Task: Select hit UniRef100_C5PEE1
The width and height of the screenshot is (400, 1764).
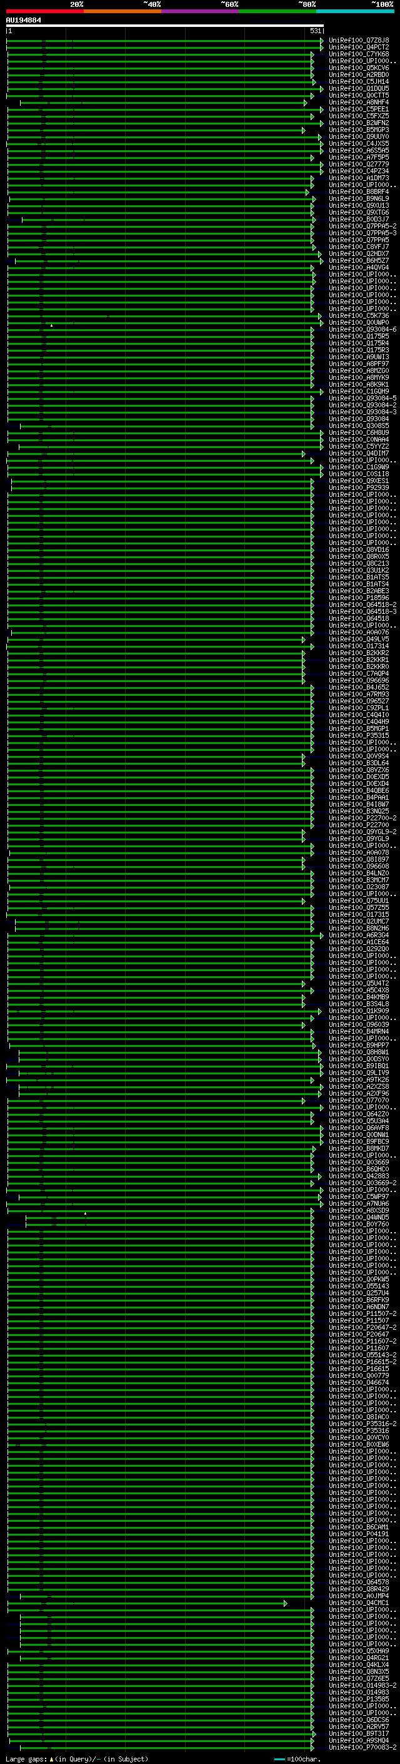Action: tap(359, 109)
